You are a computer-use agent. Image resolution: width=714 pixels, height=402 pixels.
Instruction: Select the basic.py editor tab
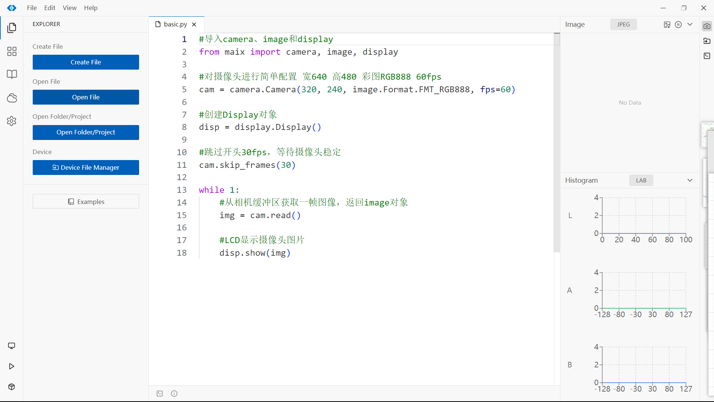176,25
